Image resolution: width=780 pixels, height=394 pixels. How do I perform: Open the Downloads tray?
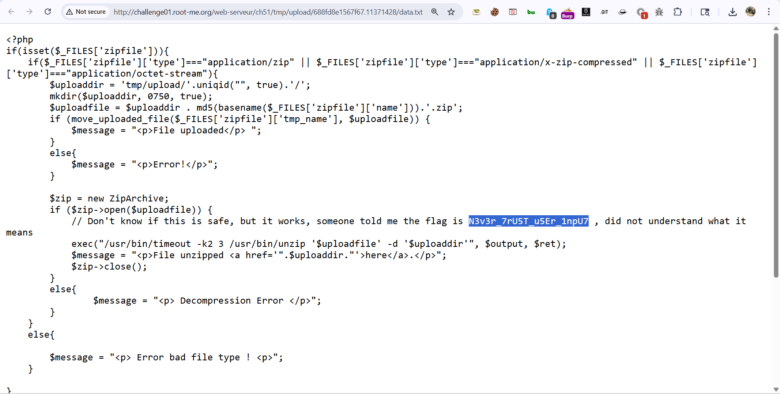pyautogui.click(x=732, y=12)
